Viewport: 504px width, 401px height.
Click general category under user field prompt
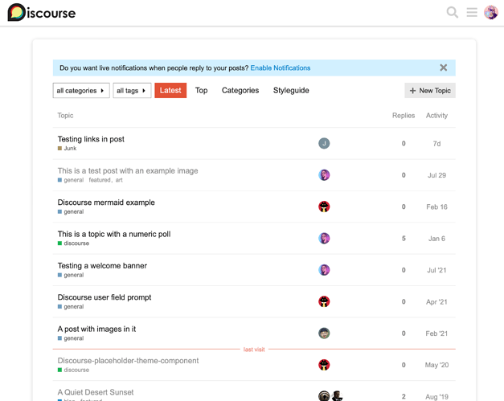coord(71,307)
